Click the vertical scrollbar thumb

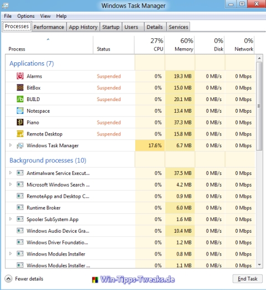click(259, 106)
